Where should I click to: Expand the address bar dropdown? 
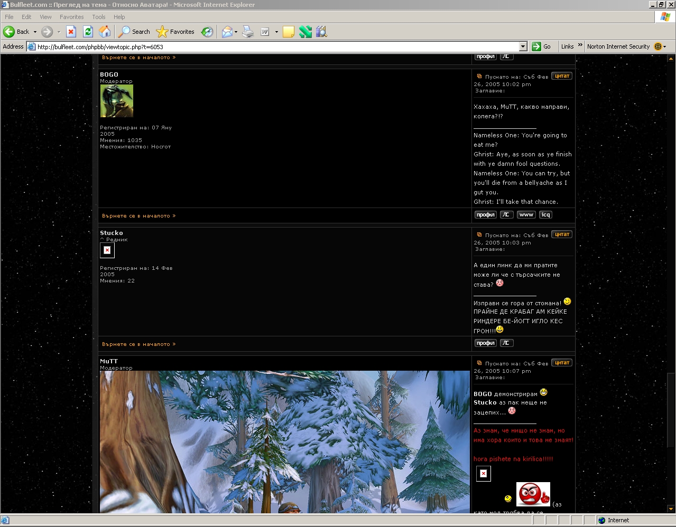(523, 46)
